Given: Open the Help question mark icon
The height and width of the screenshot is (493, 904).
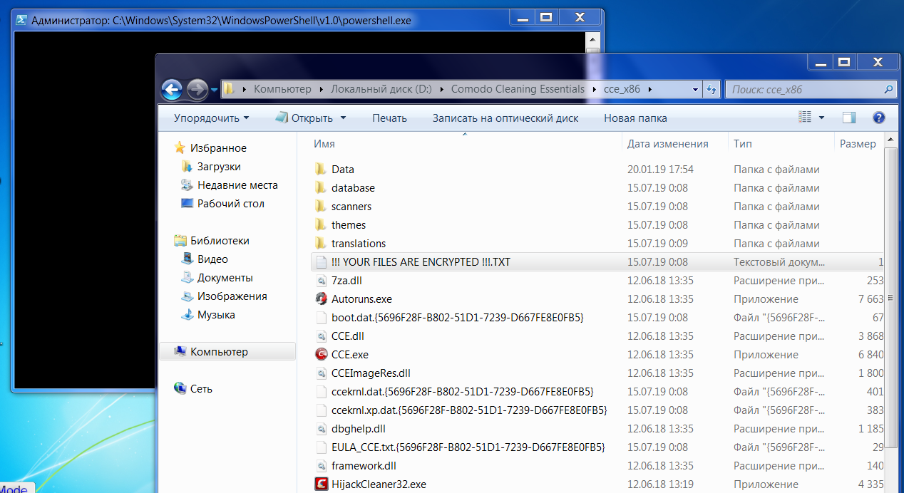Looking at the screenshot, I should coord(878,118).
